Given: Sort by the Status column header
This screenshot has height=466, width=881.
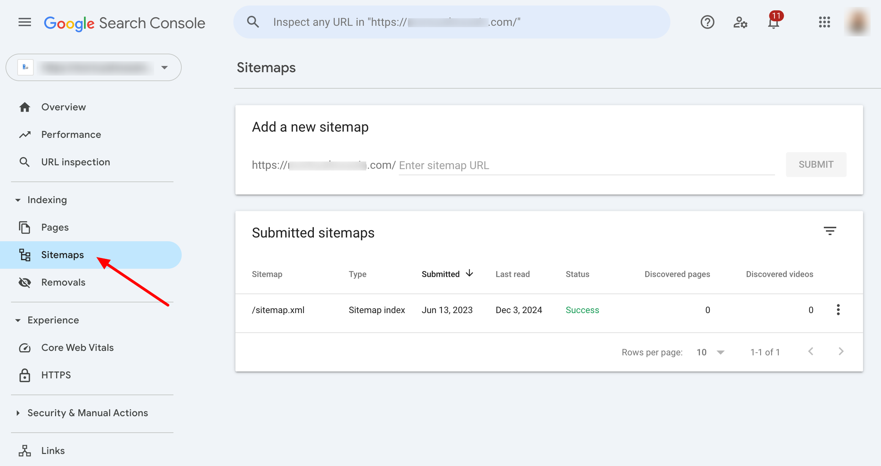Looking at the screenshot, I should point(577,274).
